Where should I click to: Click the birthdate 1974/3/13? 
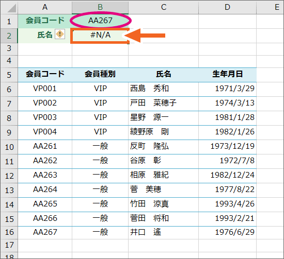(235, 103)
